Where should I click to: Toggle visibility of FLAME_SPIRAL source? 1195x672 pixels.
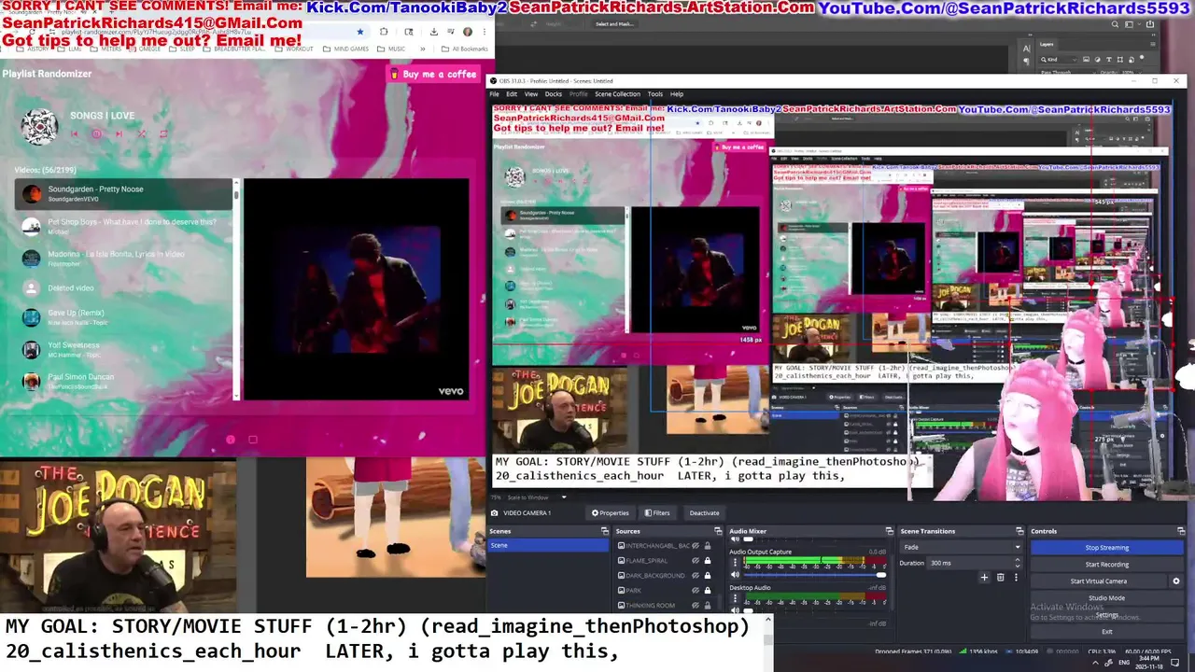tap(696, 561)
